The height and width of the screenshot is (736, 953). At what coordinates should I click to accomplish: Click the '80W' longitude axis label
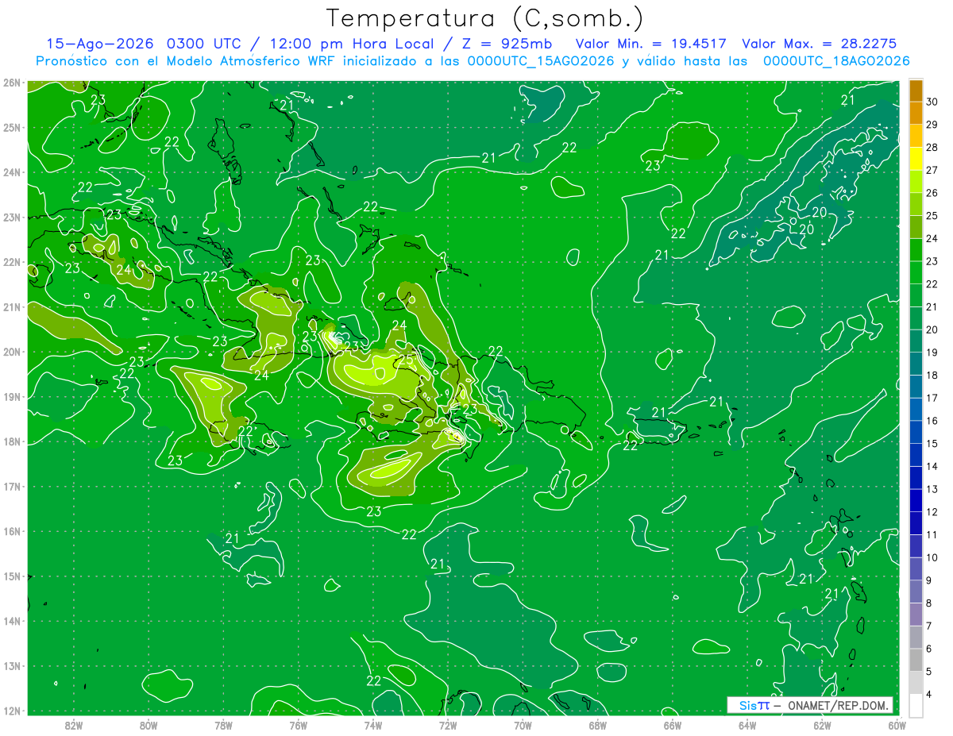point(149,726)
